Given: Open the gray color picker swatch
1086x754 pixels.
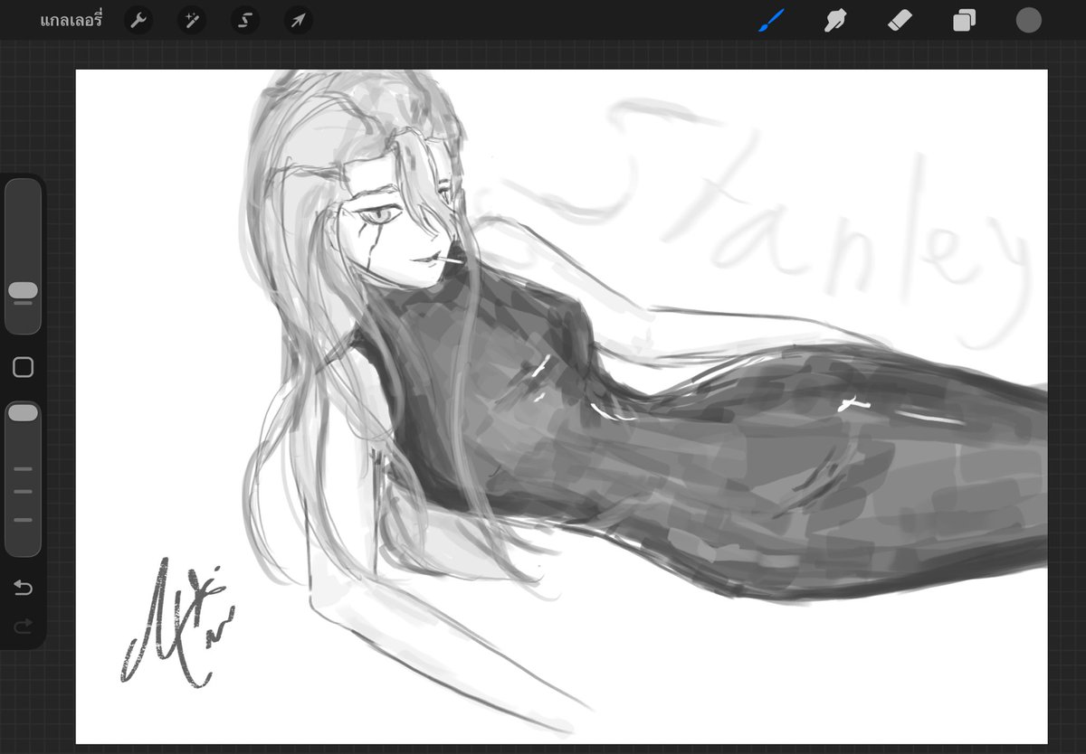Looking at the screenshot, I should 1029,20.
